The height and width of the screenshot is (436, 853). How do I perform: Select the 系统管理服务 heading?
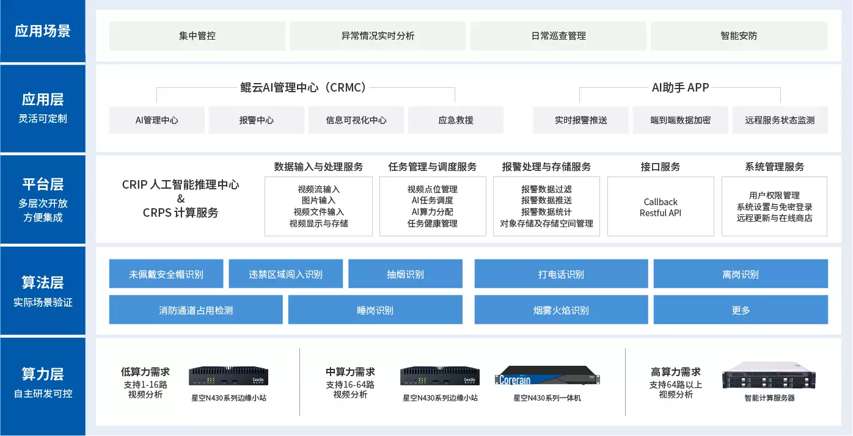(x=774, y=167)
